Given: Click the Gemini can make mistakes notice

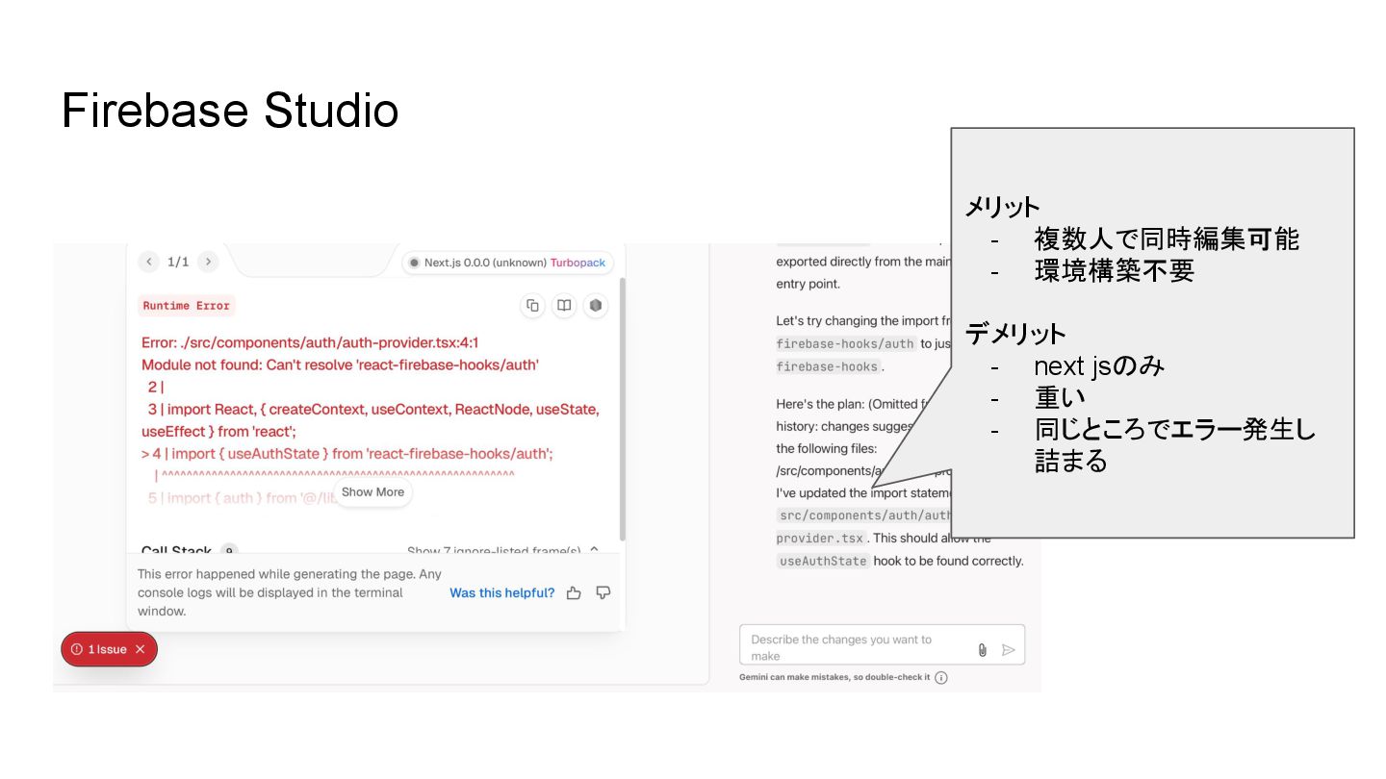Looking at the screenshot, I should (834, 677).
